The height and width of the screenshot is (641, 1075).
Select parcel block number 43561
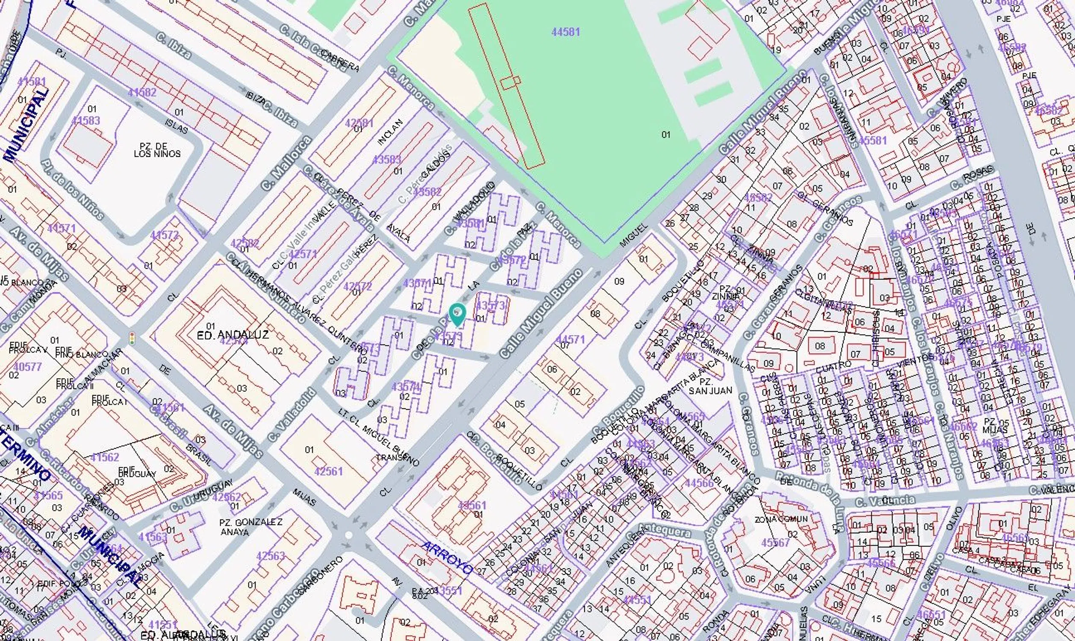click(471, 505)
